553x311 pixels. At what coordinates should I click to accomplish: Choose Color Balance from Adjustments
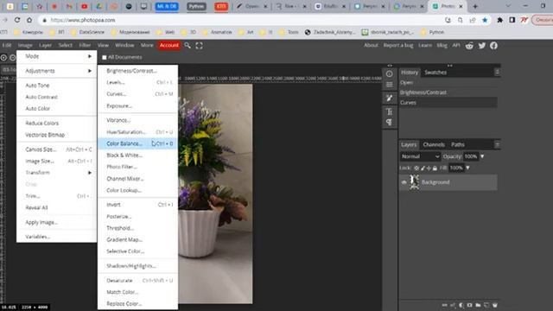[x=137, y=143]
